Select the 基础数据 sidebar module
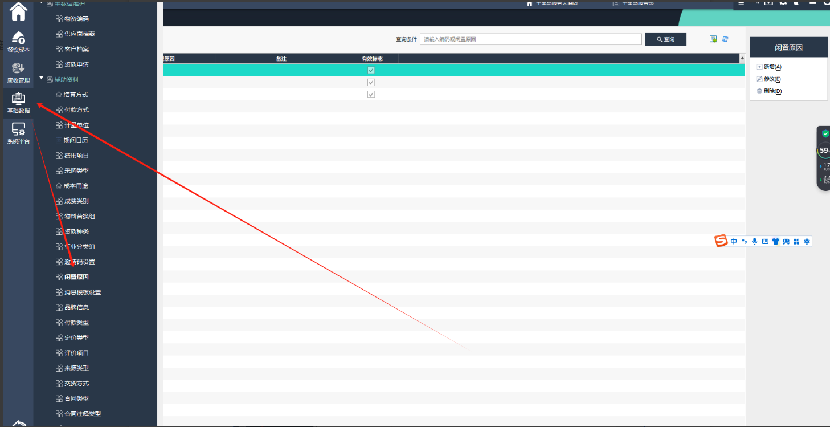 [18, 103]
